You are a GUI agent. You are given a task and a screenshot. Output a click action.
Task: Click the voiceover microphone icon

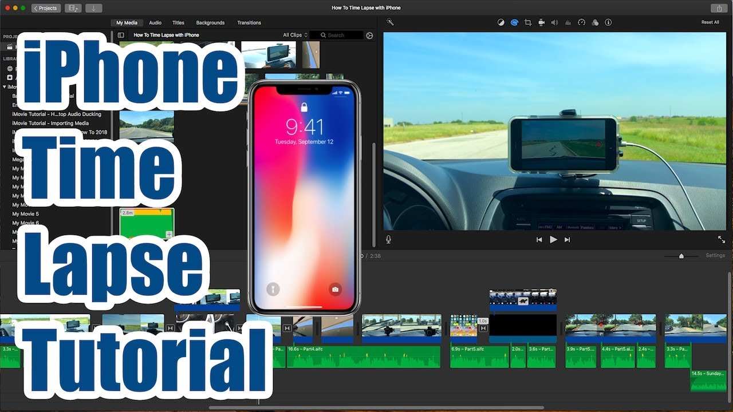pos(388,239)
